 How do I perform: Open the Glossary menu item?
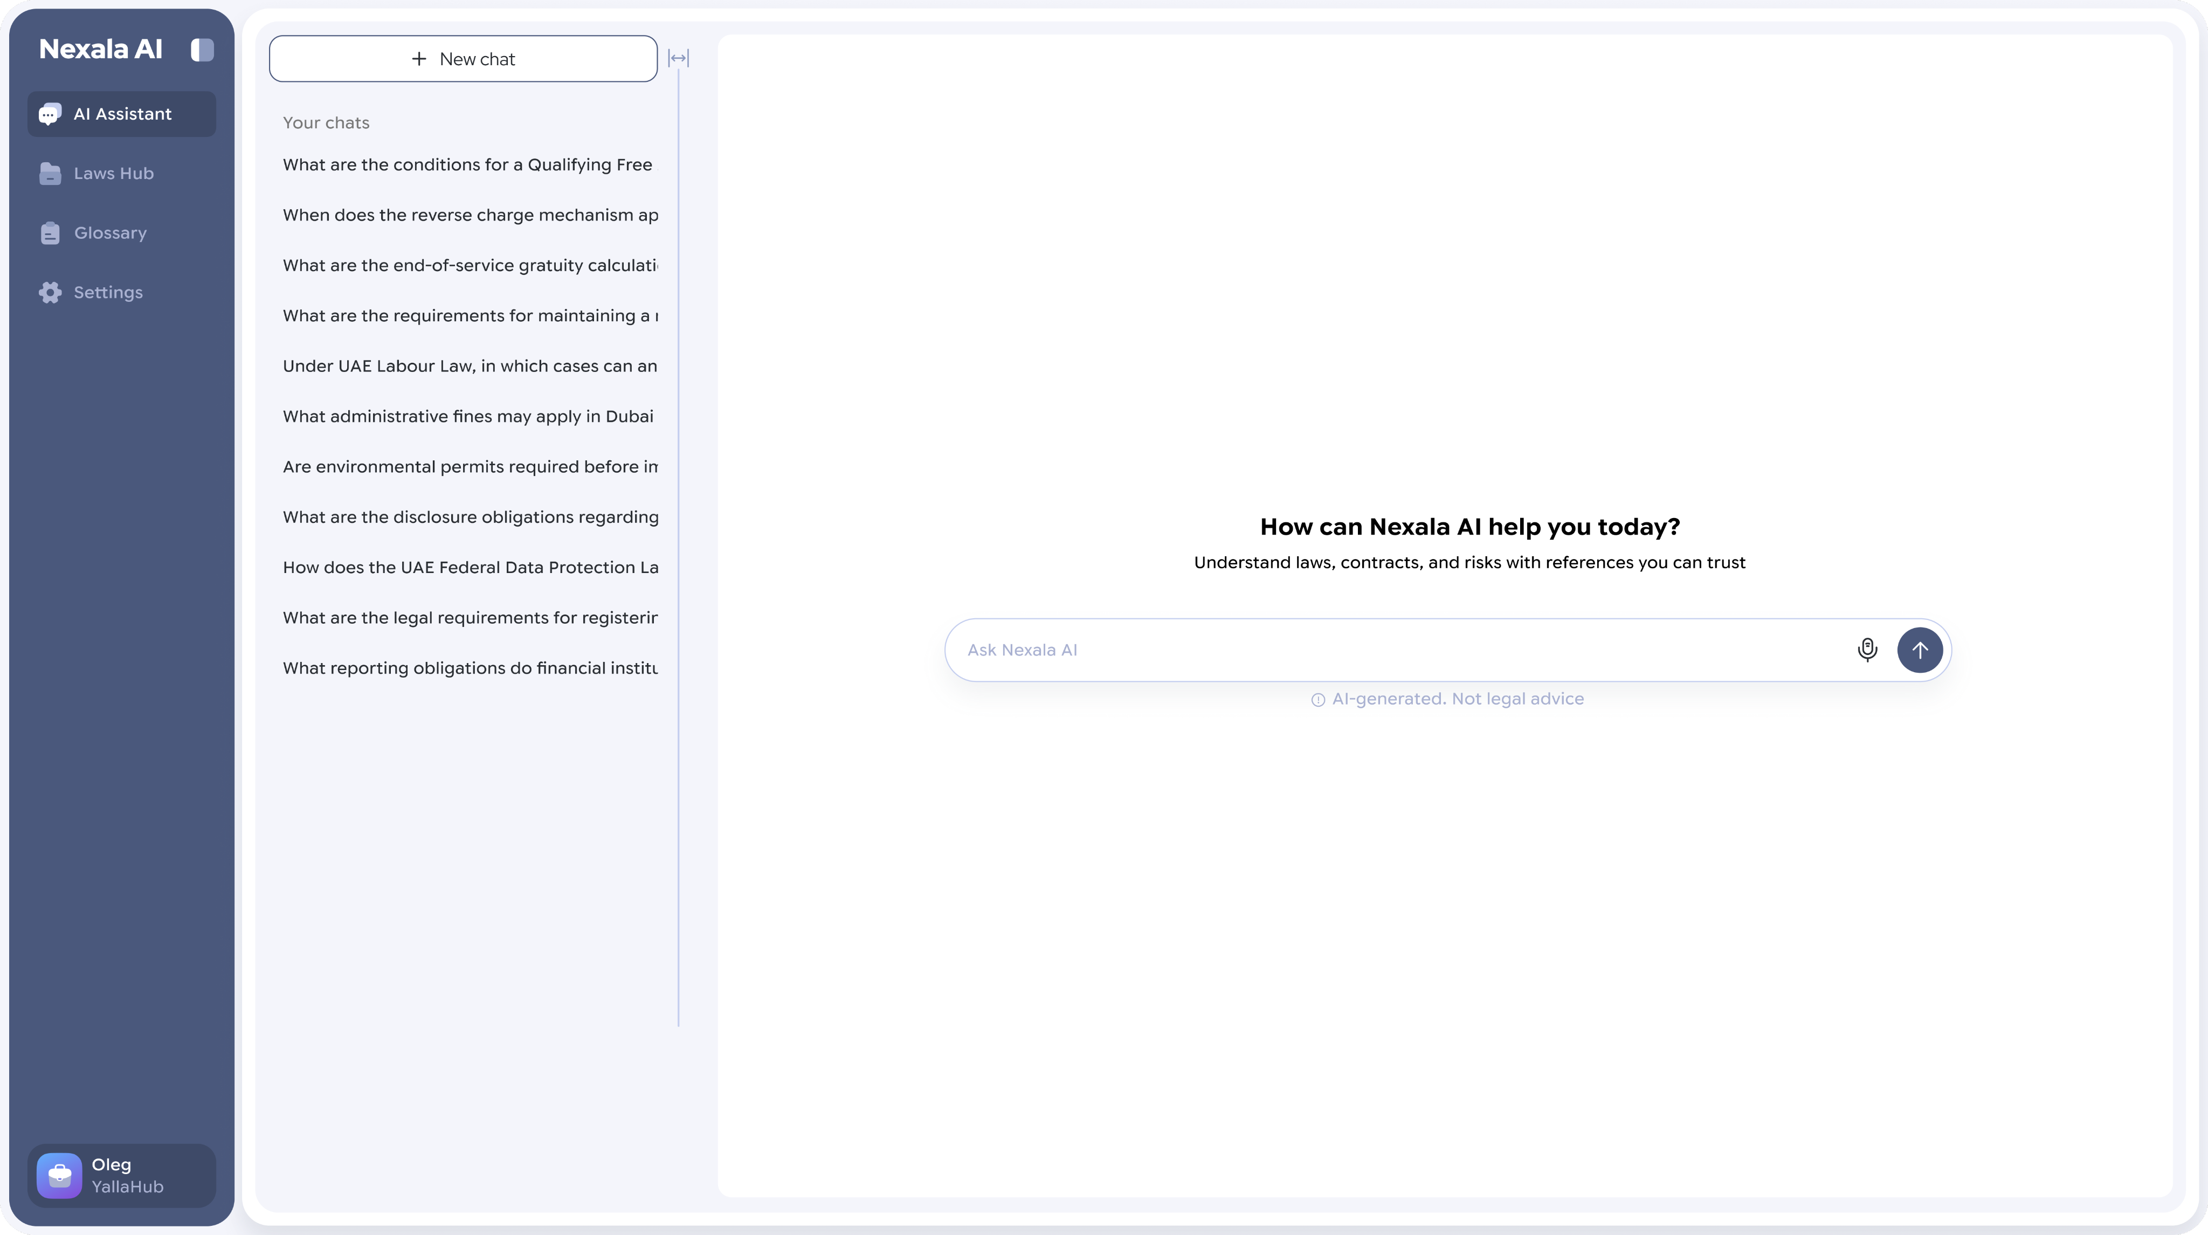pyautogui.click(x=110, y=233)
